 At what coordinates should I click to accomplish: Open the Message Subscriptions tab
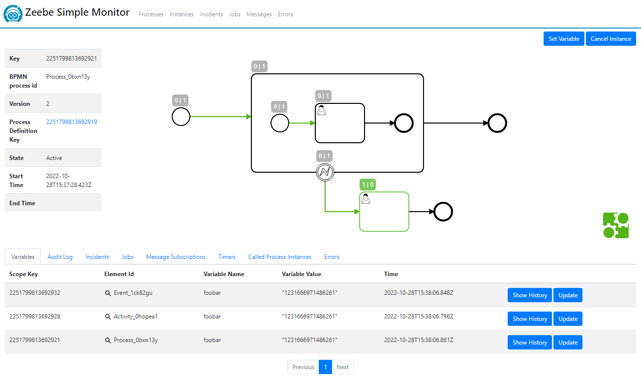point(176,256)
